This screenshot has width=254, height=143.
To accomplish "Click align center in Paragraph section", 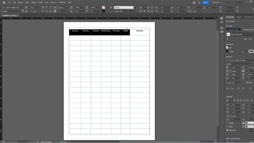I will [231, 100].
